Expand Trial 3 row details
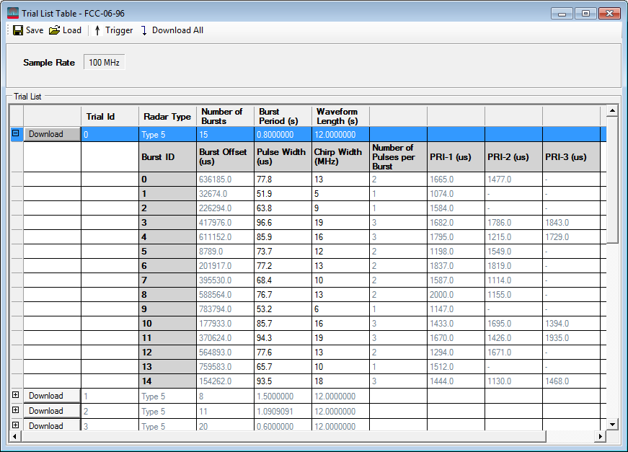 click(x=16, y=425)
